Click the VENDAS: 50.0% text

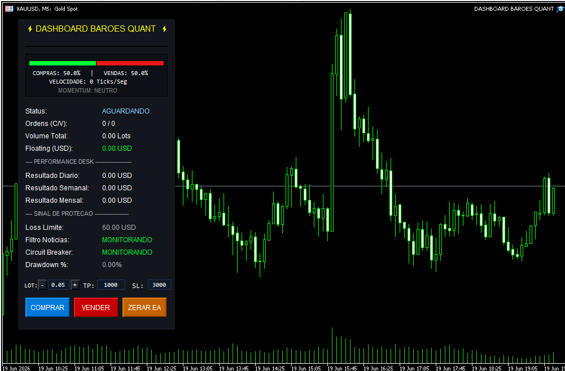coord(126,73)
